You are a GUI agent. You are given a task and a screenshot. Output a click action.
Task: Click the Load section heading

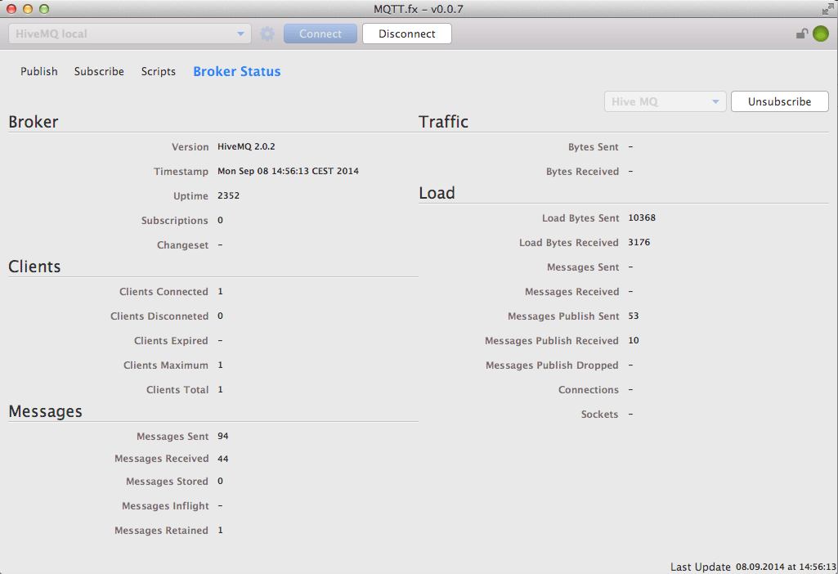coord(437,192)
